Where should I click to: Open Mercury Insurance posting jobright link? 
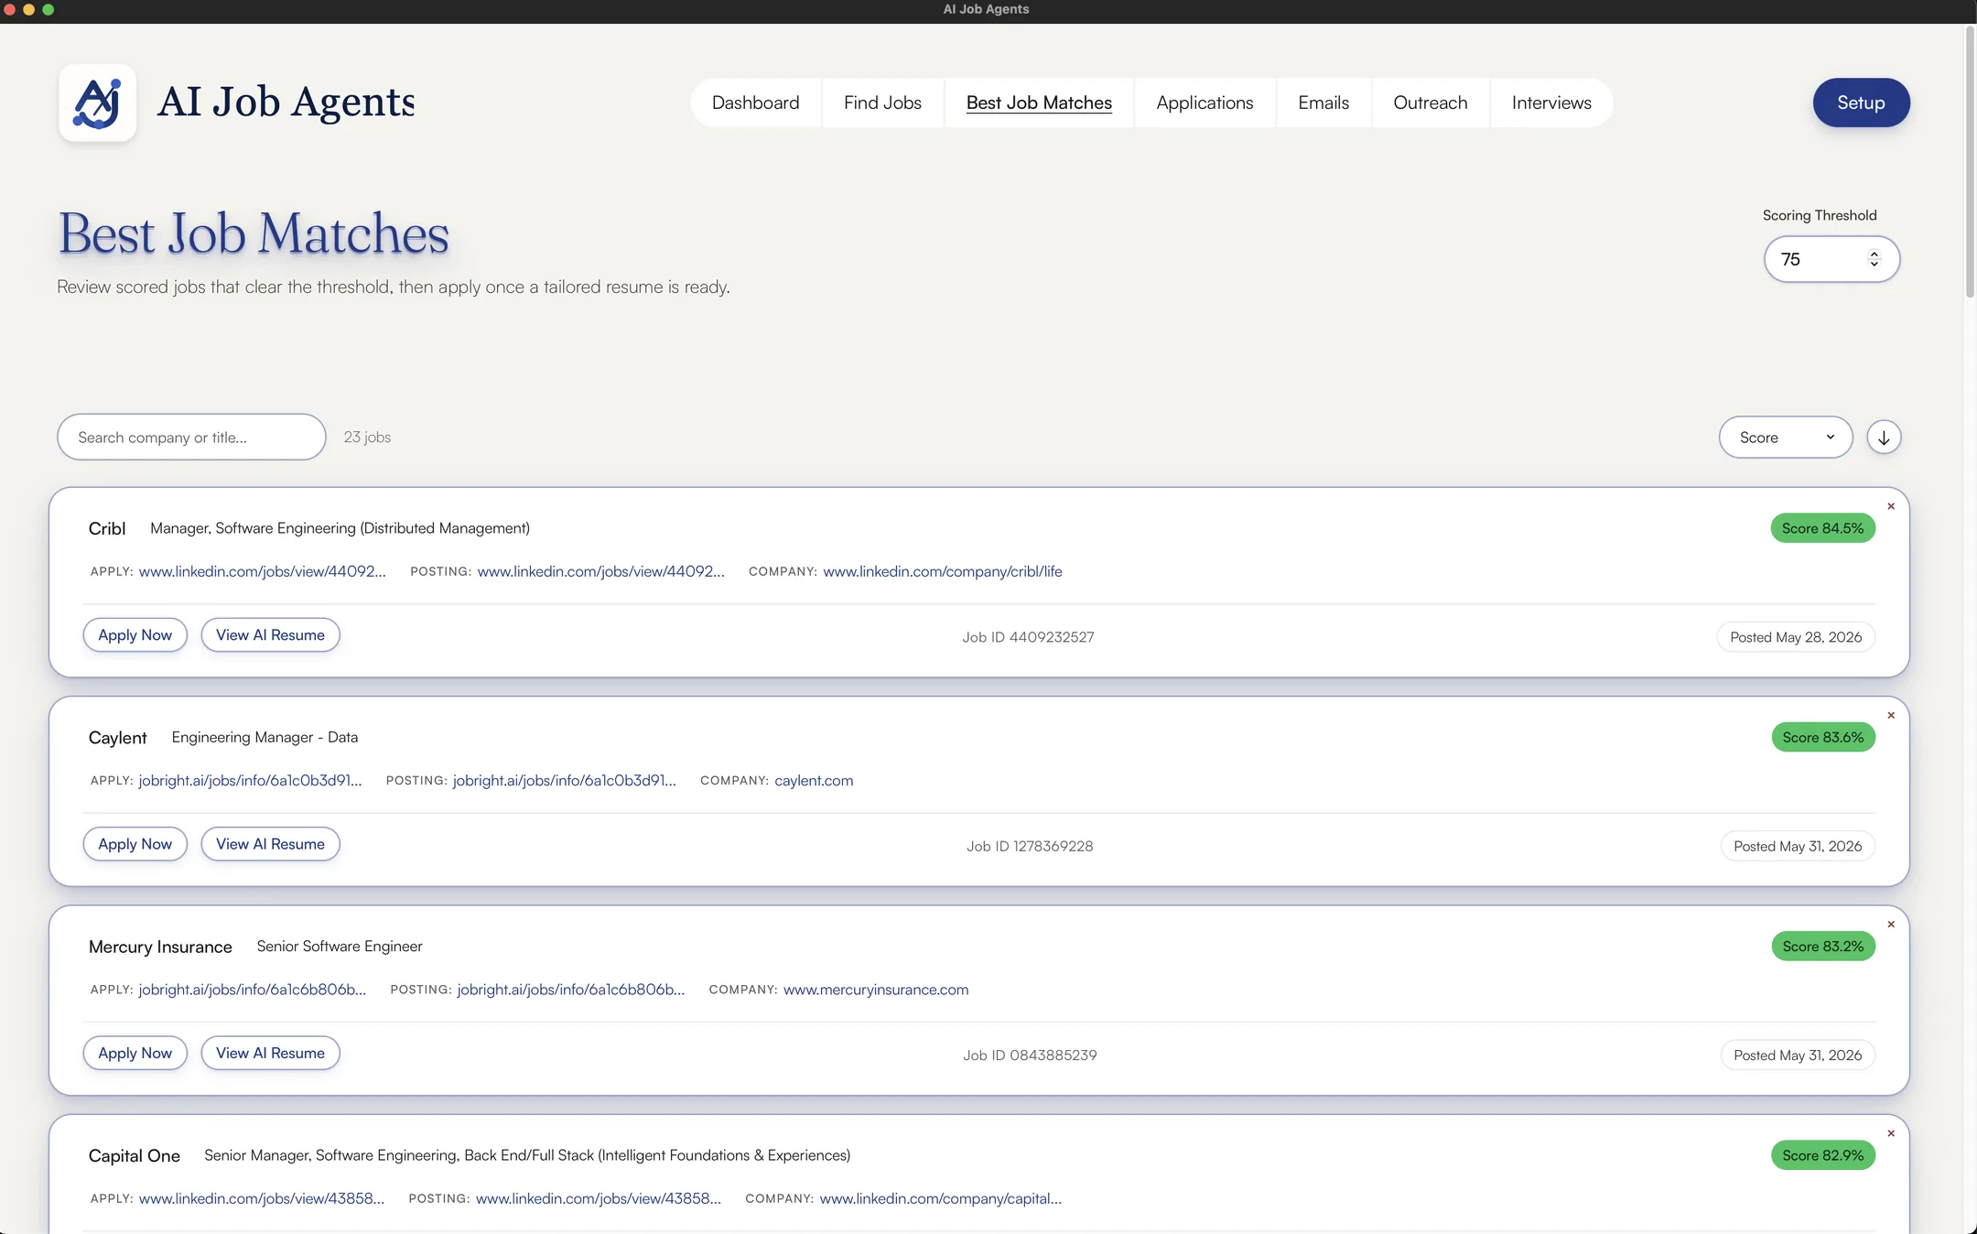point(570,990)
